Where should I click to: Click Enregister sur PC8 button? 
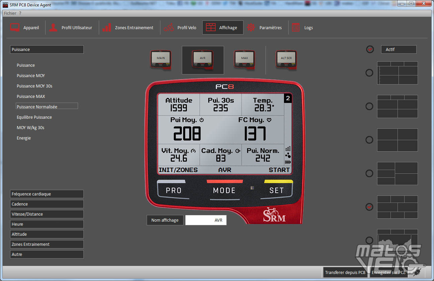point(388,272)
